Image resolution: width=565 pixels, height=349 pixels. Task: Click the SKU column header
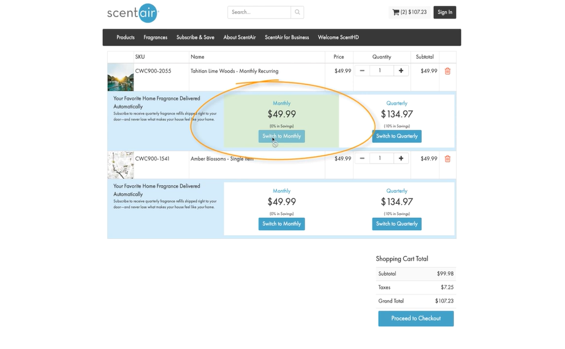click(x=140, y=57)
